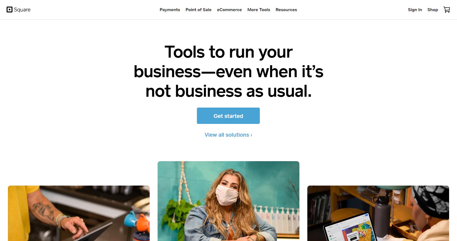Open the Payments menu

pyautogui.click(x=170, y=10)
